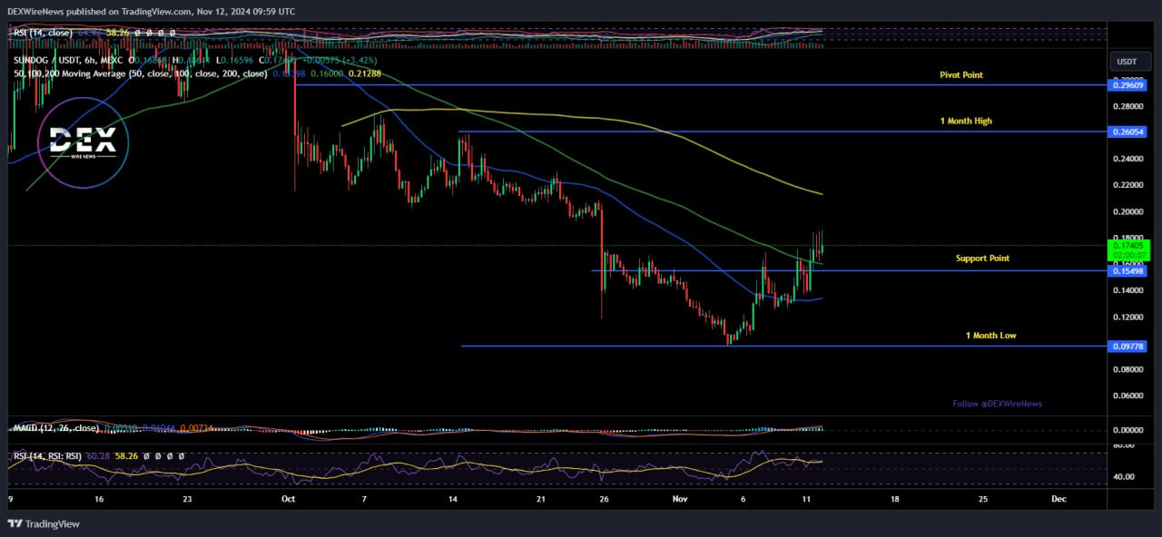Image resolution: width=1162 pixels, height=537 pixels.
Task: Select the MEXC exchange label in the legend
Action: click(111, 61)
